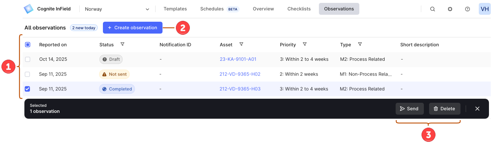This screenshot has height=143, width=491.
Task: Click the M1: Non-Process Rela... type cell
Action: (366, 74)
